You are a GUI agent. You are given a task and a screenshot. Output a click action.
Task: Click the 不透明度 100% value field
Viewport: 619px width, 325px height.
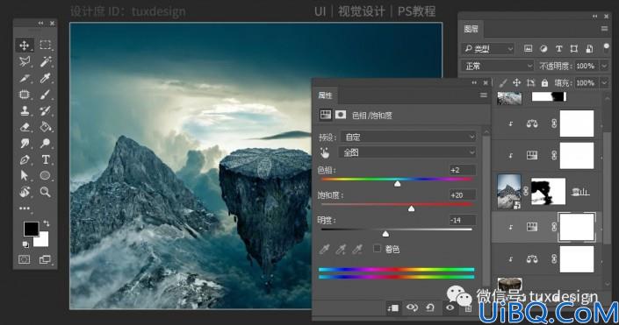coord(586,66)
